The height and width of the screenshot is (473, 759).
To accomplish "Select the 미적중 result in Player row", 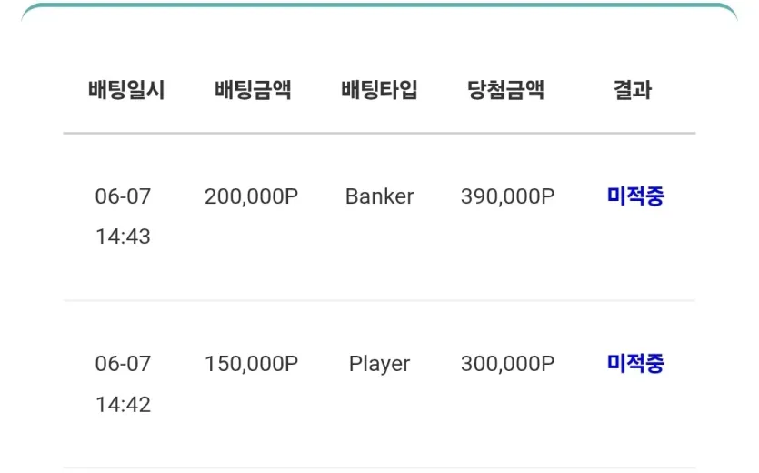I will click(635, 364).
